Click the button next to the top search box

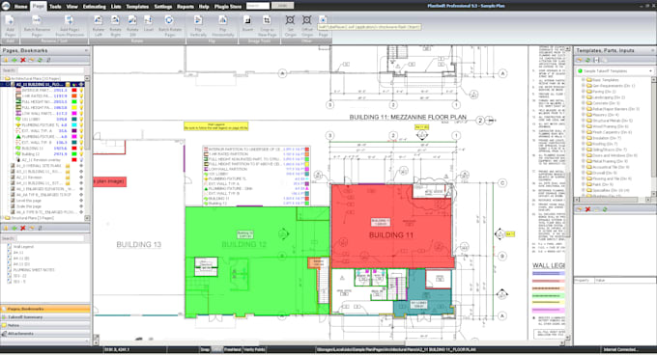pos(282,6)
